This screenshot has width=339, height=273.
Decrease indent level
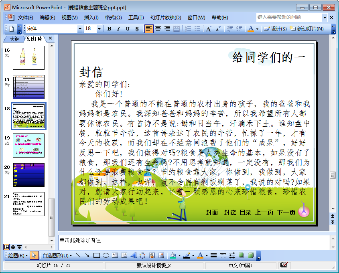(x=230, y=29)
